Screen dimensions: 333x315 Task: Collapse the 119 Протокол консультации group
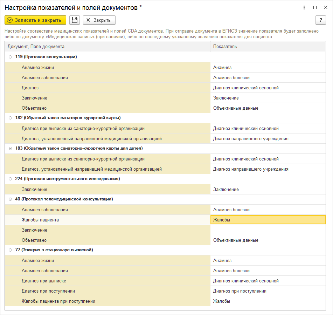[x=10, y=57]
